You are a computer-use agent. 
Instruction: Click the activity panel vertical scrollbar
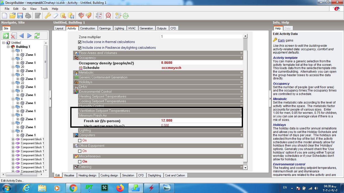pyautogui.click(x=246, y=102)
